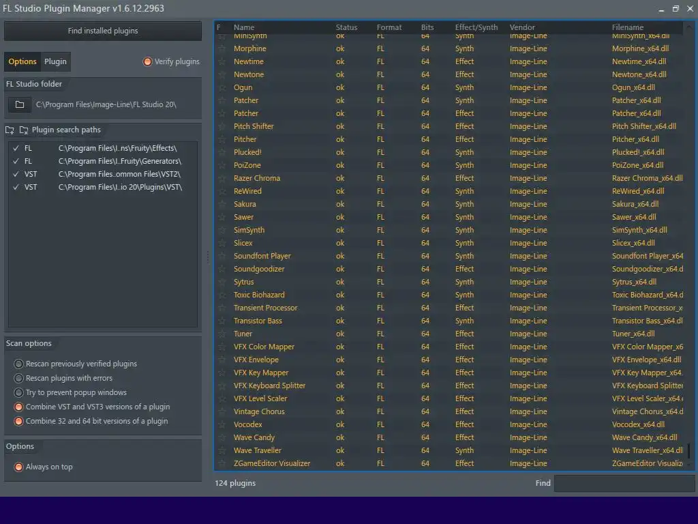698x524 pixels.
Task: Uncheck the Common Files\VST2 search path
Action: pos(16,174)
